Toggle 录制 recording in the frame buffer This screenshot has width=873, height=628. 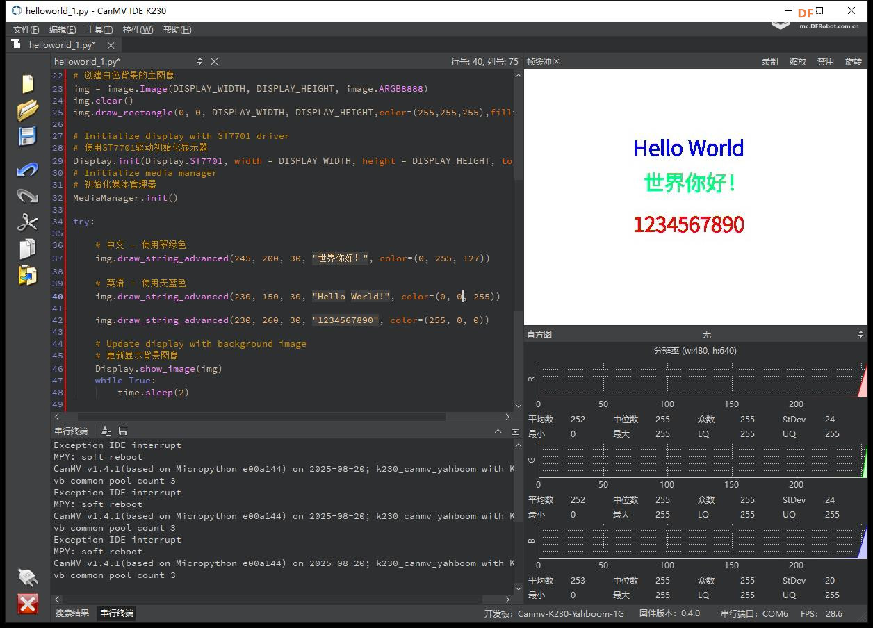[x=769, y=62]
